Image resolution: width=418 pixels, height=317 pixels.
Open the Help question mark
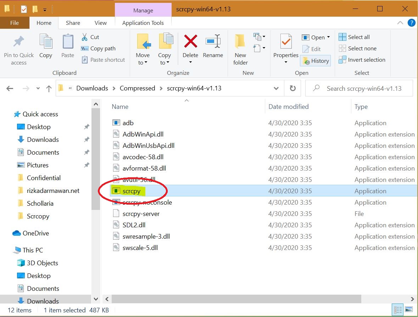pyautogui.click(x=411, y=23)
